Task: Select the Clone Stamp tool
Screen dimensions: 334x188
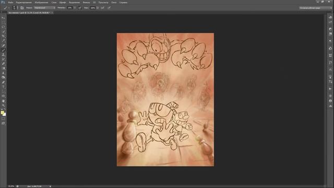Action: pos(3,54)
